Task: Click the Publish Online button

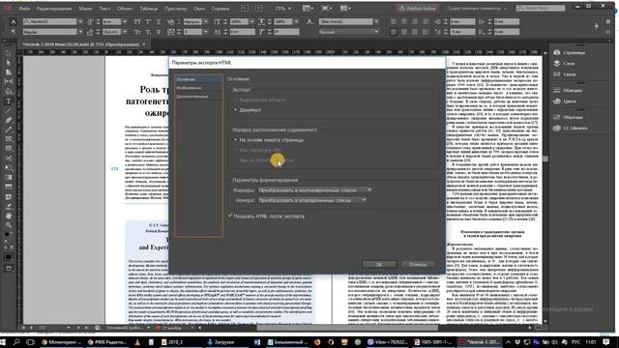Action: 417,9
